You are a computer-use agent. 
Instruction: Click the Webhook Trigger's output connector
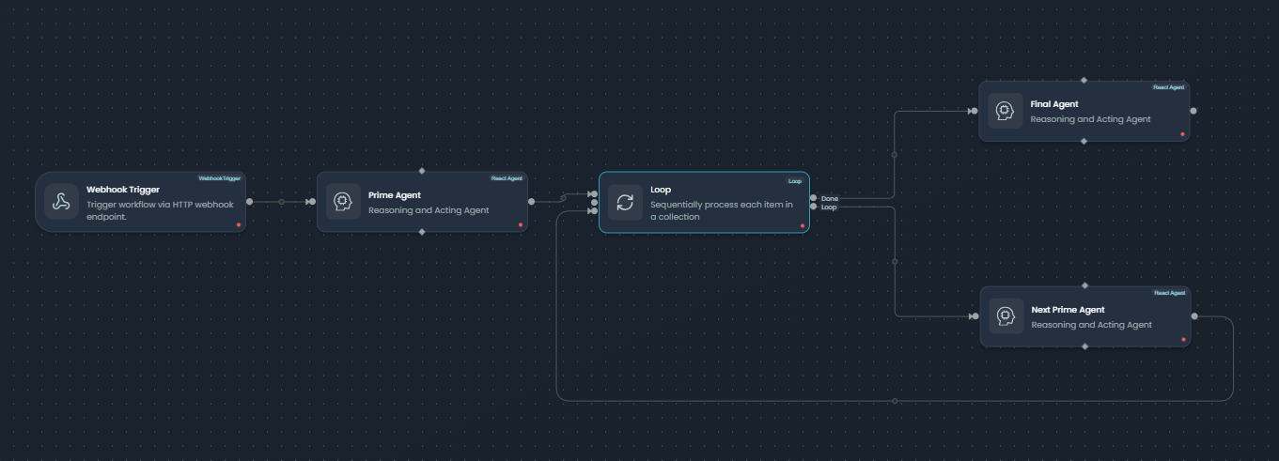tap(249, 201)
